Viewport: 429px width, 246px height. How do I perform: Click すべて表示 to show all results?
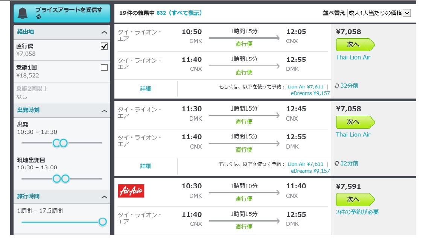point(186,13)
